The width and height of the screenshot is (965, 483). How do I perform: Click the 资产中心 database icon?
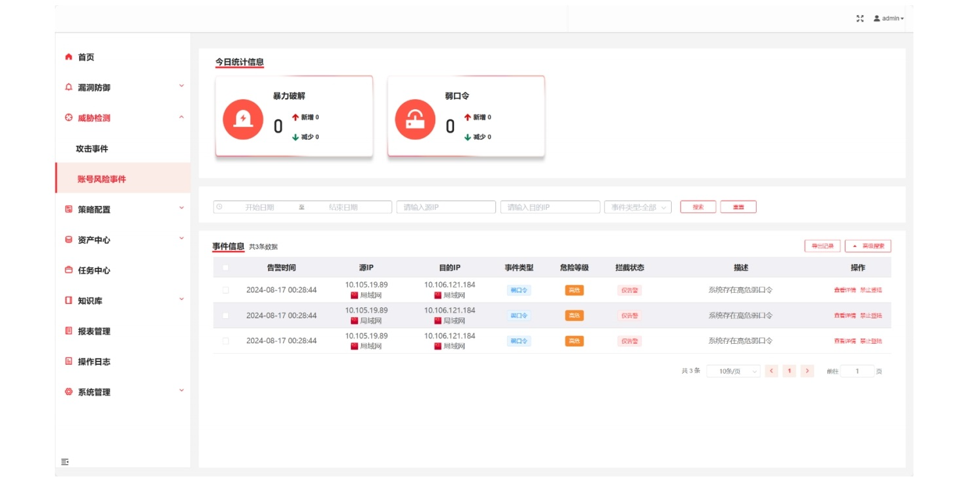[69, 240]
